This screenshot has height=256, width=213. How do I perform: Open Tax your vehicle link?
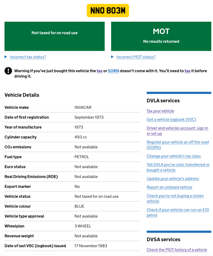[160, 111]
